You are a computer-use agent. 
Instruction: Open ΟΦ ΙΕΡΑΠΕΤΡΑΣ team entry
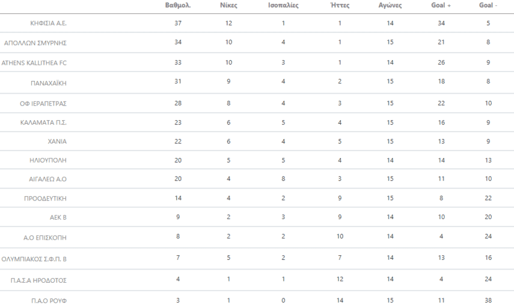[x=43, y=103]
